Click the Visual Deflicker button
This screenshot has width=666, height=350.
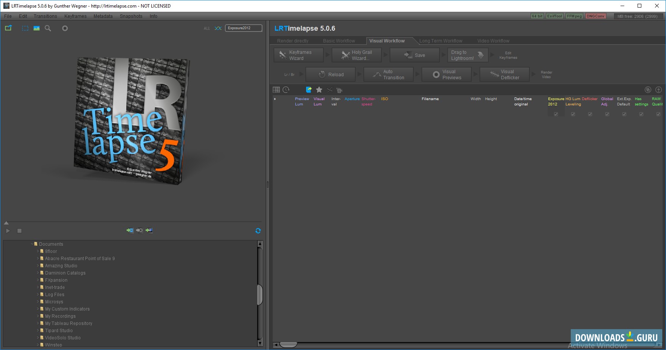click(x=504, y=75)
